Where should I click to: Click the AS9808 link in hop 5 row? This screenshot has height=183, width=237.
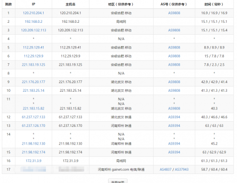(x=174, y=48)
